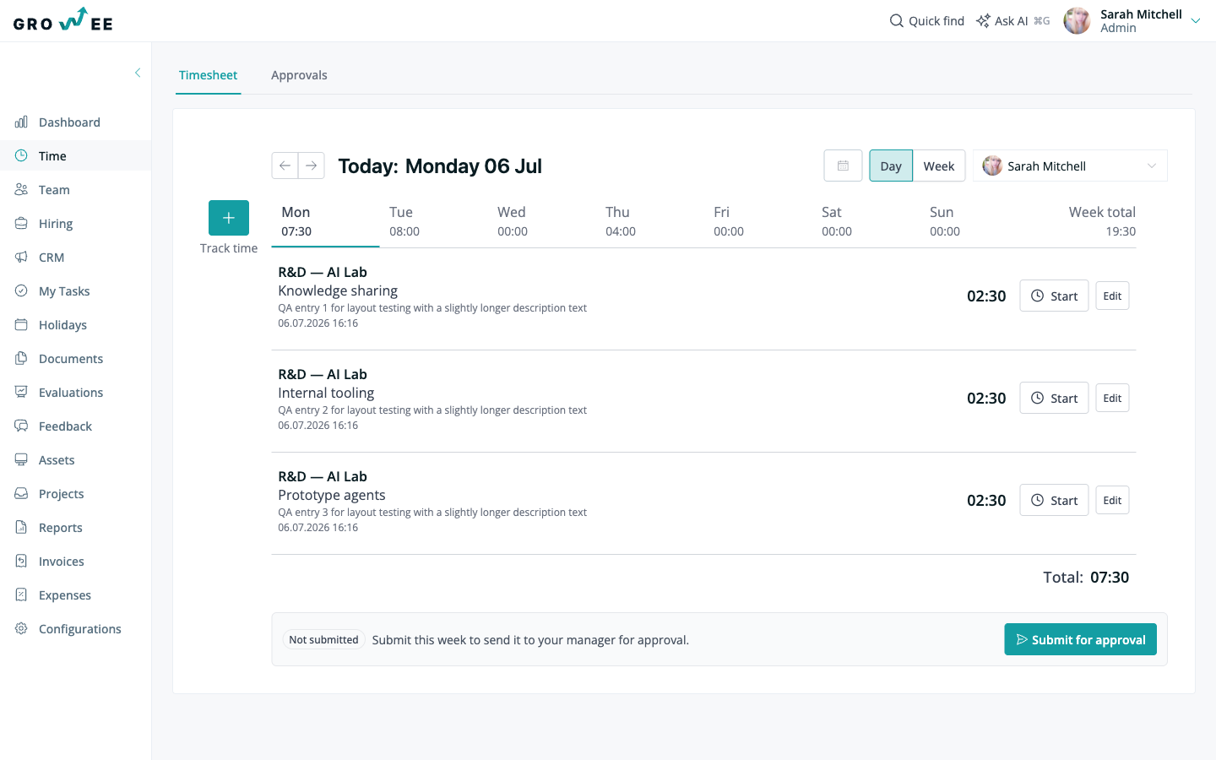Click the Assets monitor icon
This screenshot has height=760, width=1216.
(x=21, y=459)
